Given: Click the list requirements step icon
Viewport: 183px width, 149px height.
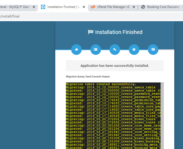Looking at the screenshot, I should (96, 50).
